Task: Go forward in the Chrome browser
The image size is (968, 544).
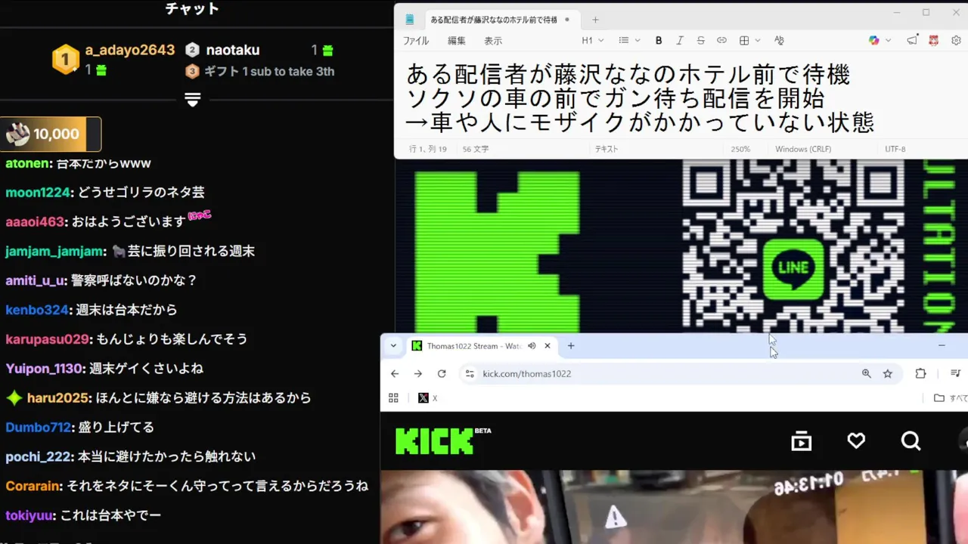Action: (x=418, y=373)
